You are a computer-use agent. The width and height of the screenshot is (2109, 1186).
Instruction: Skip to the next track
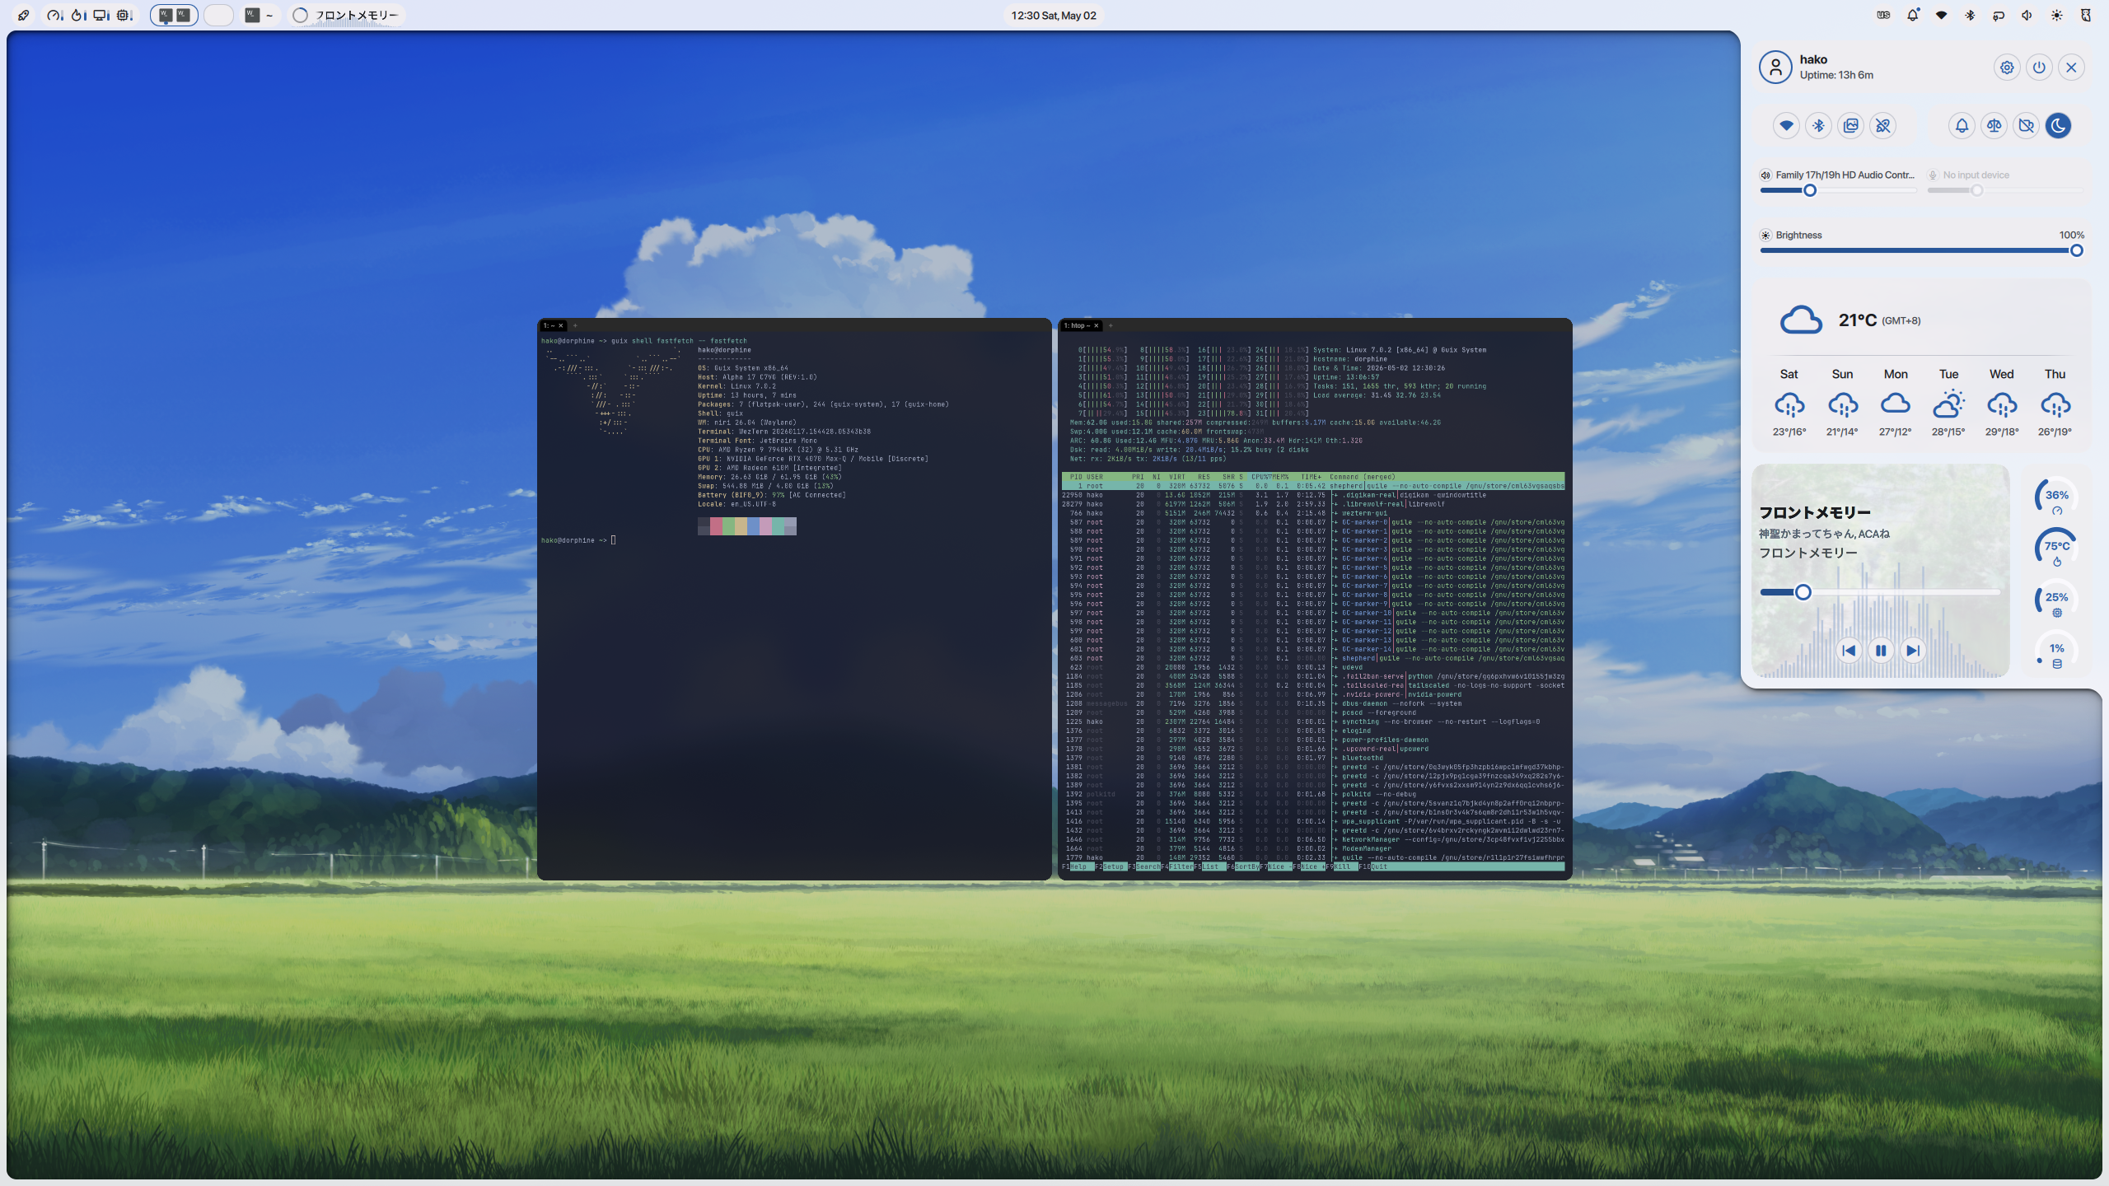click(x=1913, y=651)
